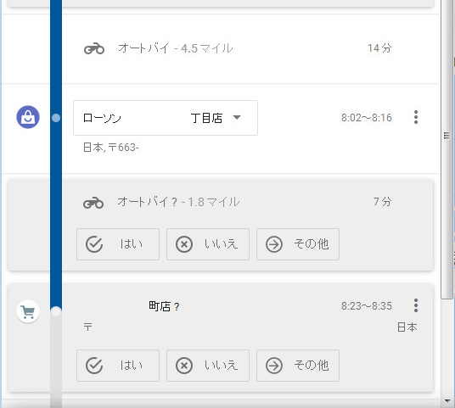This screenshot has width=455, height=408.
Task: Click the オートバイ - 4.5 マイル trip row
Action: click(x=221, y=48)
